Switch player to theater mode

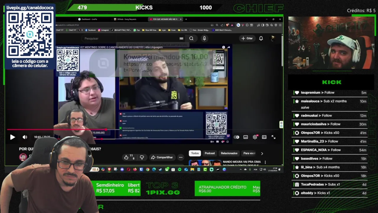click(x=264, y=137)
